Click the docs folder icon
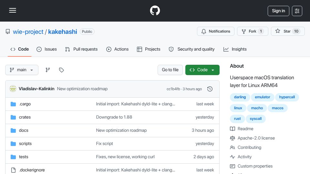 point(13,130)
